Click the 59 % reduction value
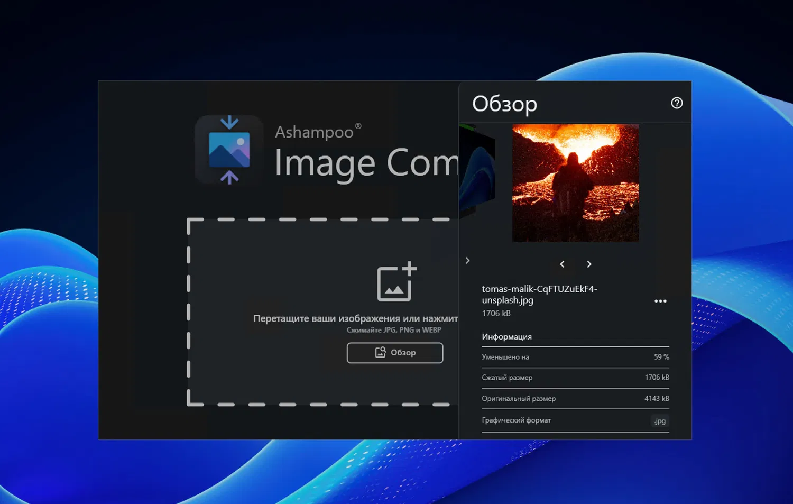Image resolution: width=793 pixels, height=504 pixels. (661, 357)
